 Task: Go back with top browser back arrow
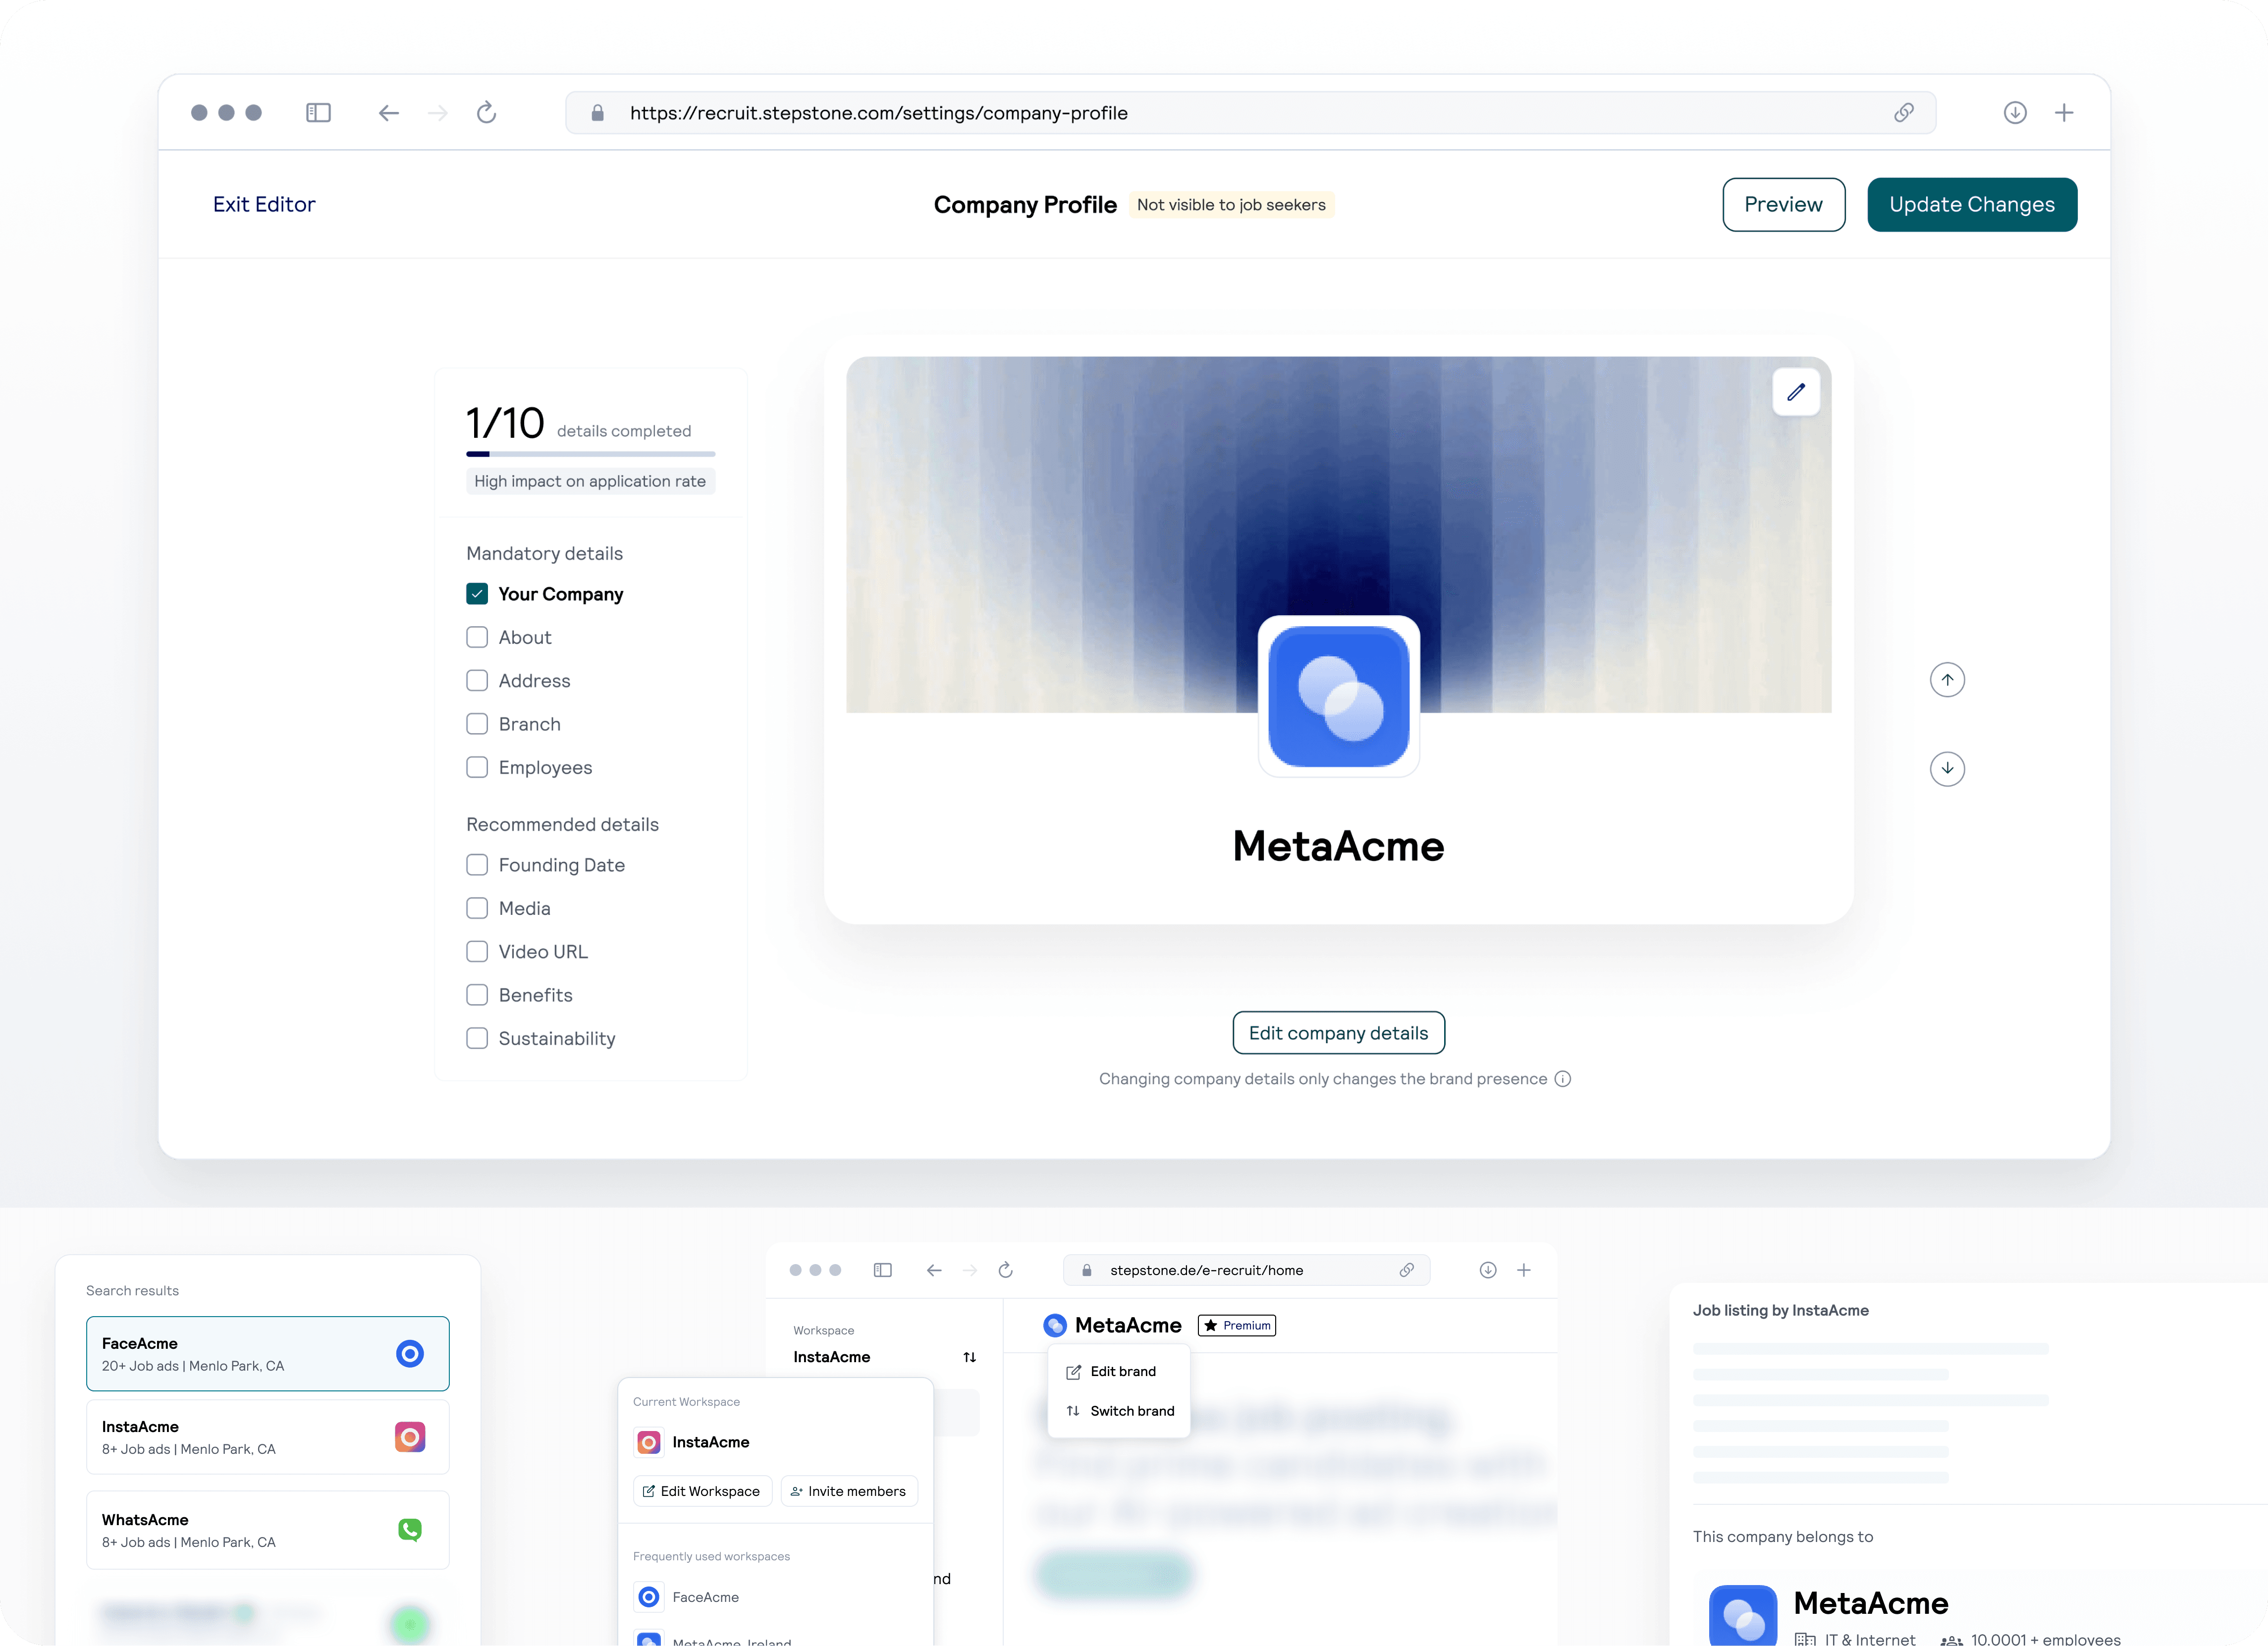388,113
